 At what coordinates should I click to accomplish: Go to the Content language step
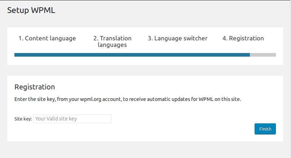[x=47, y=38]
